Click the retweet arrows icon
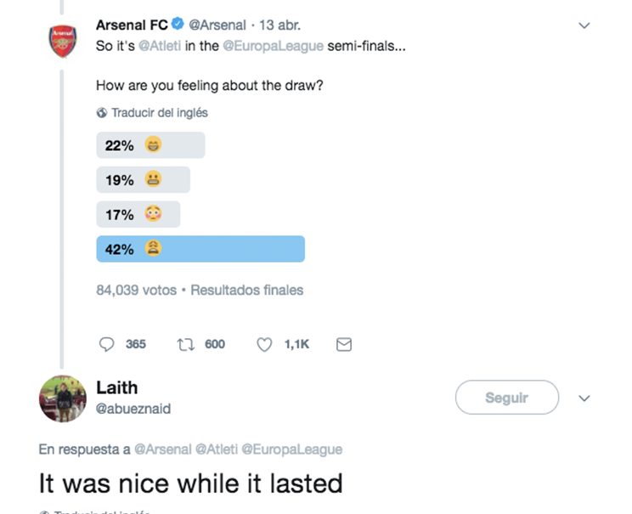Image resolution: width=632 pixels, height=514 pixels. tap(184, 344)
